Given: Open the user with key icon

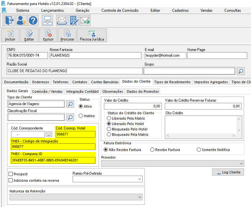Looking at the screenshot, I should pyautogui.click(x=21, y=21).
